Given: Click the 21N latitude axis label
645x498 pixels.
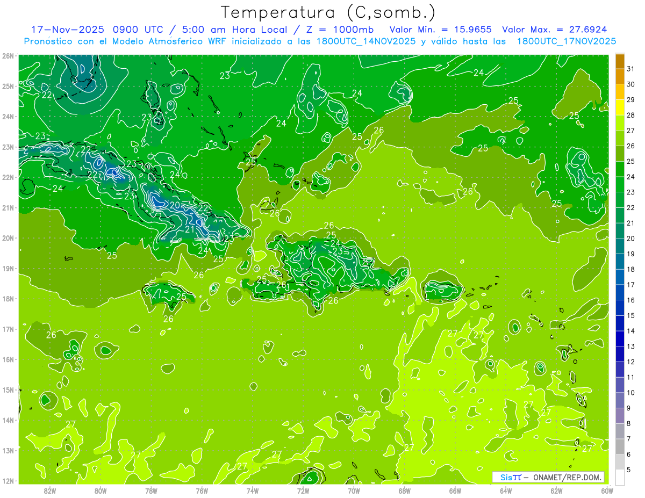Looking at the screenshot, I should 9,207.
